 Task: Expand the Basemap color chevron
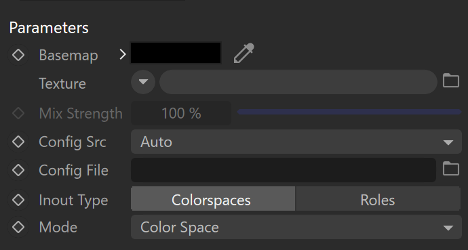click(122, 54)
